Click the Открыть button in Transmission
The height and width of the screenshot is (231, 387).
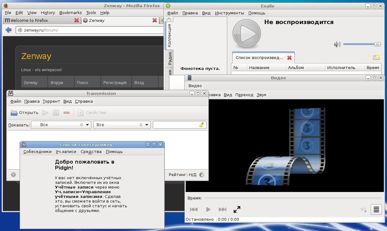click(x=24, y=113)
